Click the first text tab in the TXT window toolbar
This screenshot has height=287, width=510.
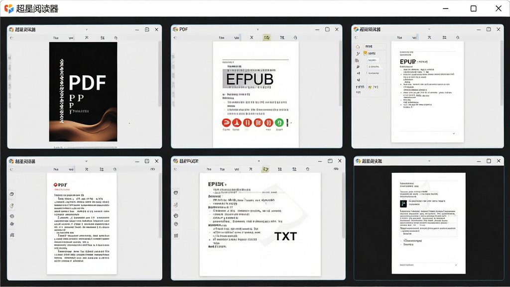point(209,169)
